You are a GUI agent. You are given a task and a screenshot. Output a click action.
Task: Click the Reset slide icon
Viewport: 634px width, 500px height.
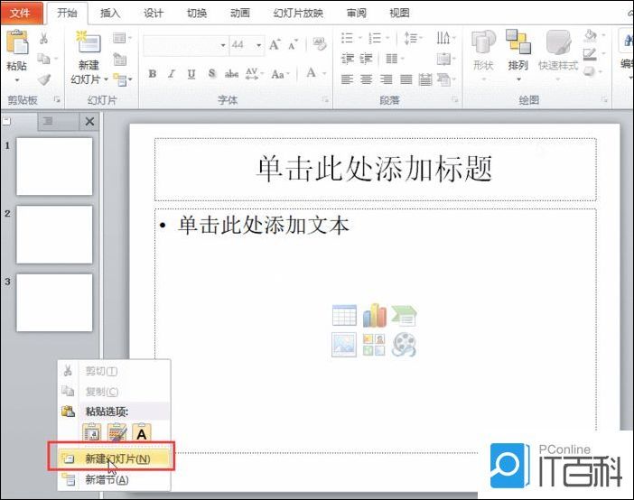coord(120,60)
